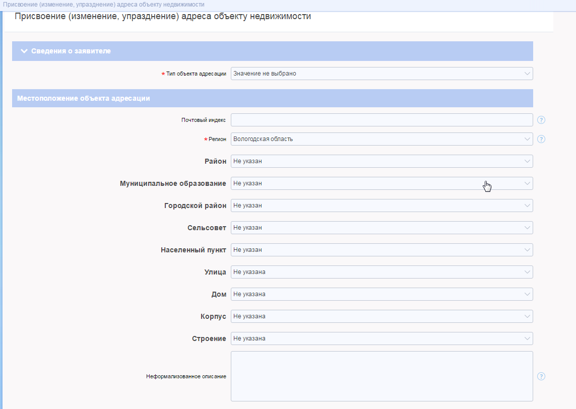This screenshot has width=576, height=409.
Task: Open the Тип объекта адресации dropdown
Action: (381, 74)
